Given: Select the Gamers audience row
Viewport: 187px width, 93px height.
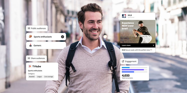Looking at the screenshot, I should (x=46, y=45).
